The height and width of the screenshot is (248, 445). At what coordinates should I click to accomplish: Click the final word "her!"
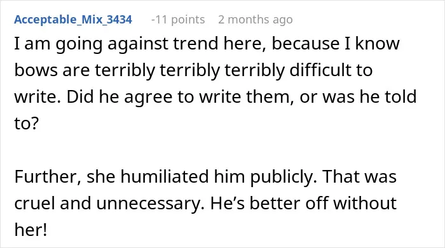click(x=31, y=230)
